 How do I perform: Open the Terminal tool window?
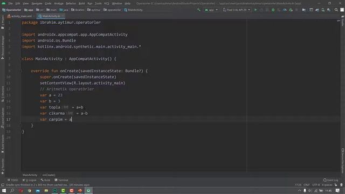61,180
